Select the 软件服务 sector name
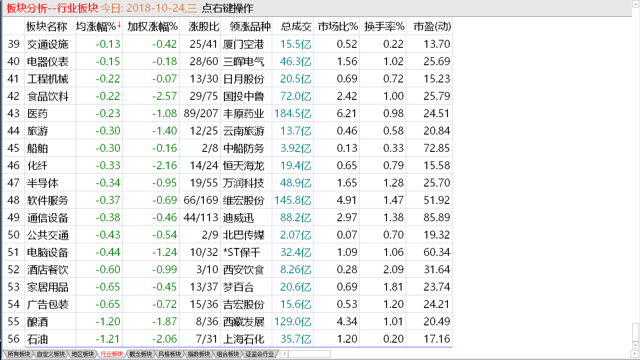 click(x=48, y=200)
